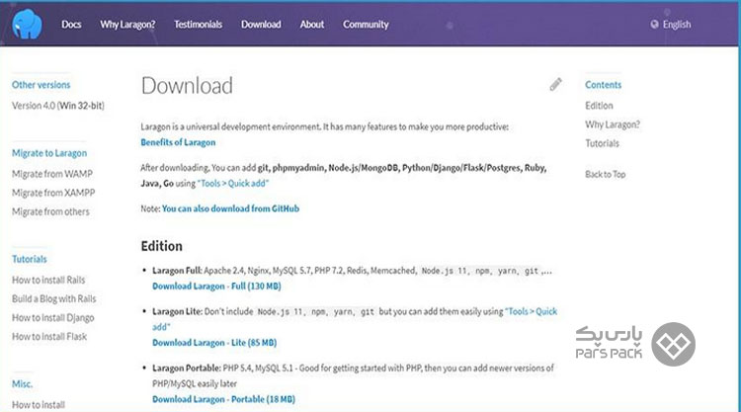Follow the Benefits of Laragon link
Screen dimensions: 741x412
(x=178, y=142)
